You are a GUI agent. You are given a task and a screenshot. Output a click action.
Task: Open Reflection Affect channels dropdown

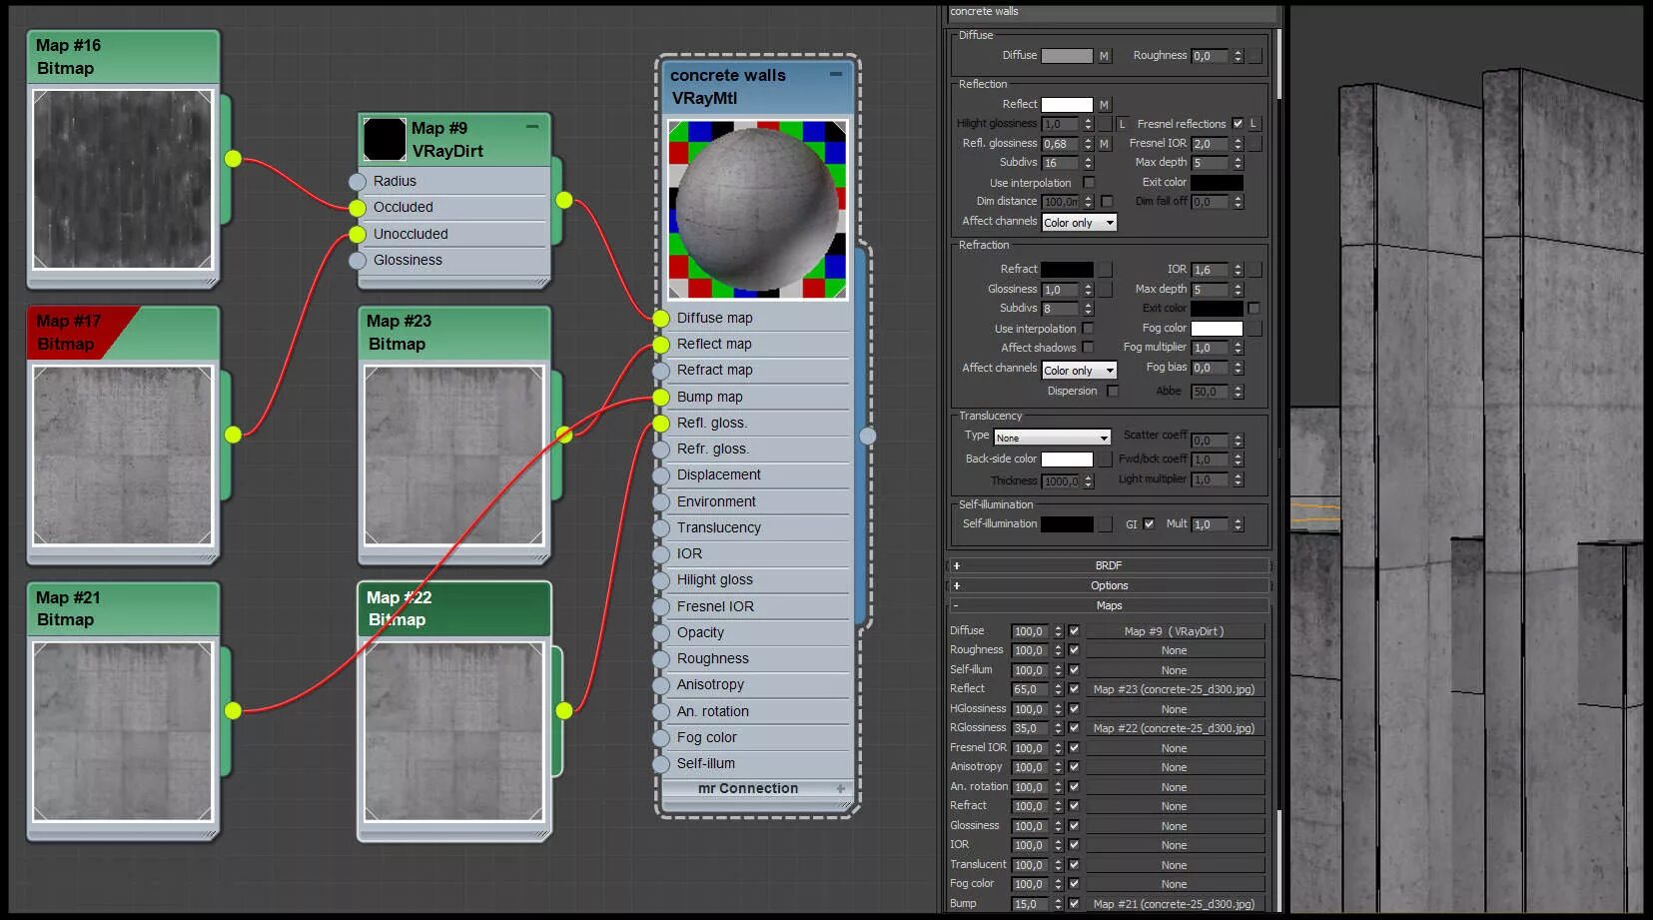(x=1079, y=223)
